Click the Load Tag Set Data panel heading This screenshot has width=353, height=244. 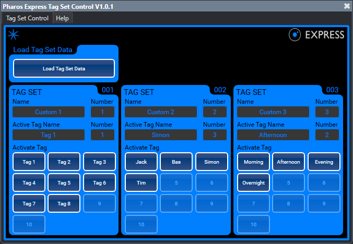(x=43, y=50)
